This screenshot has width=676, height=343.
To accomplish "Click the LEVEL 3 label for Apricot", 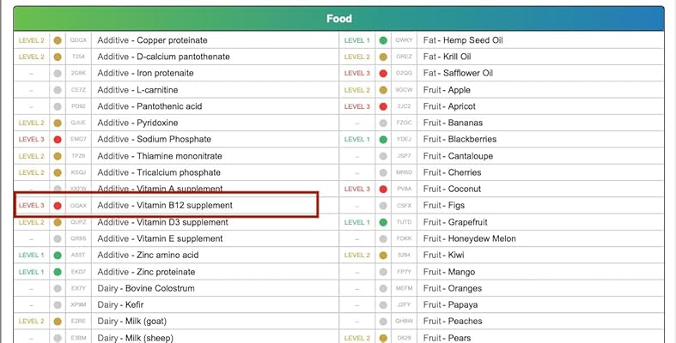I will click(356, 106).
